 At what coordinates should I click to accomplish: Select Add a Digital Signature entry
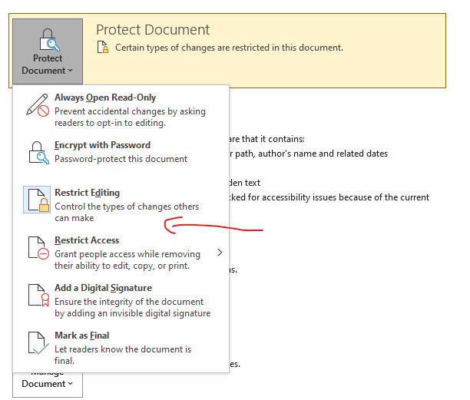point(121,300)
